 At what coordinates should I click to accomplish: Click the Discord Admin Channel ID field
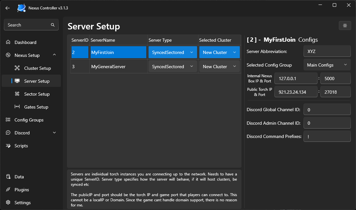pyautogui.click(x=327, y=123)
